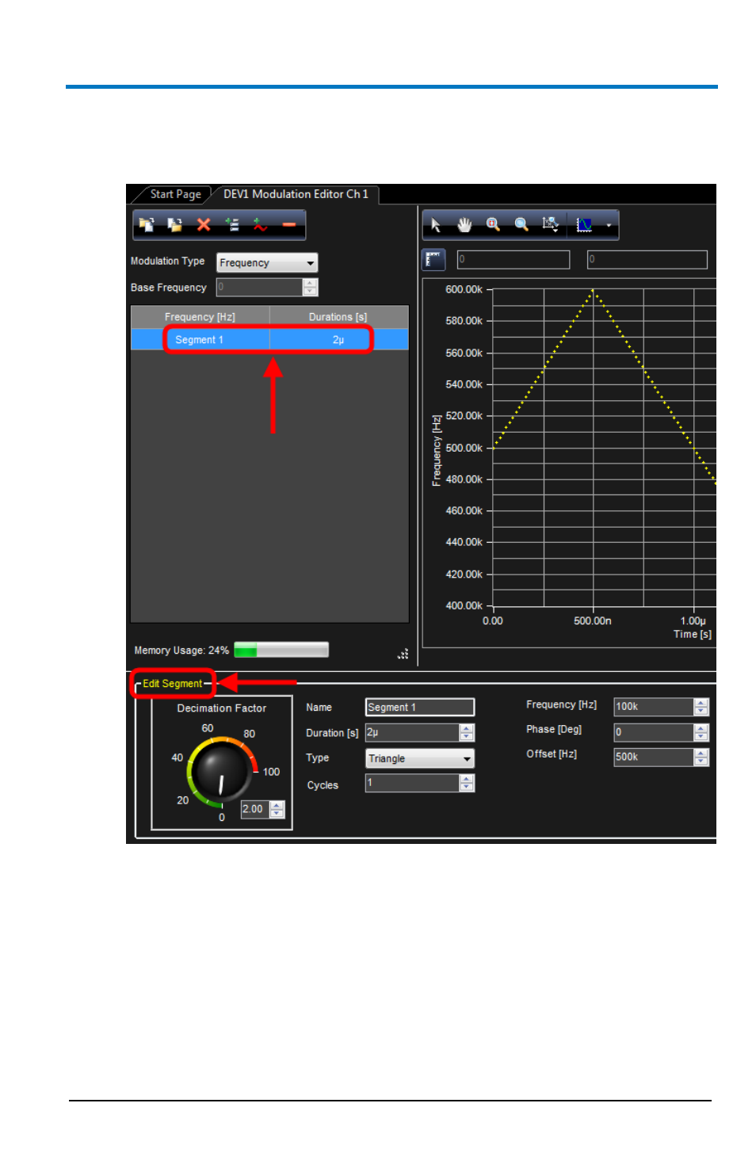Click the zoom out magnifier icon
756x1168 pixels.
521,225
